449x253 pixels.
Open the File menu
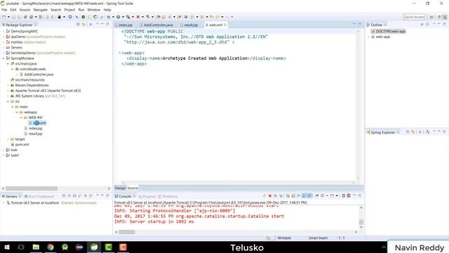pos(4,10)
